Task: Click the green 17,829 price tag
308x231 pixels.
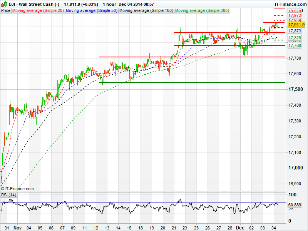Action: click(295, 38)
